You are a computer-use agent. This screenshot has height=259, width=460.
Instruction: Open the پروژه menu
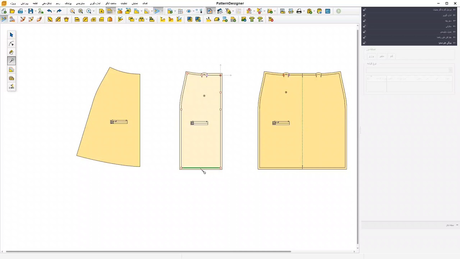13,3
